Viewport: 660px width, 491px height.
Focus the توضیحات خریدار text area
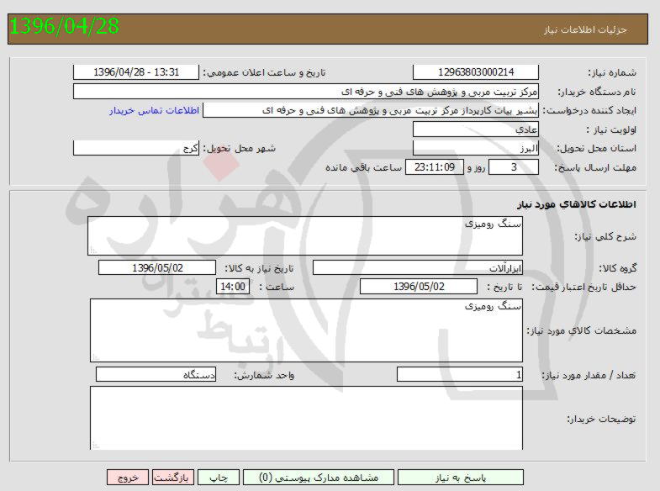pyautogui.click(x=305, y=418)
